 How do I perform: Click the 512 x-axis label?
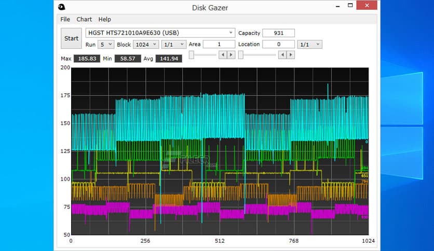220,241
